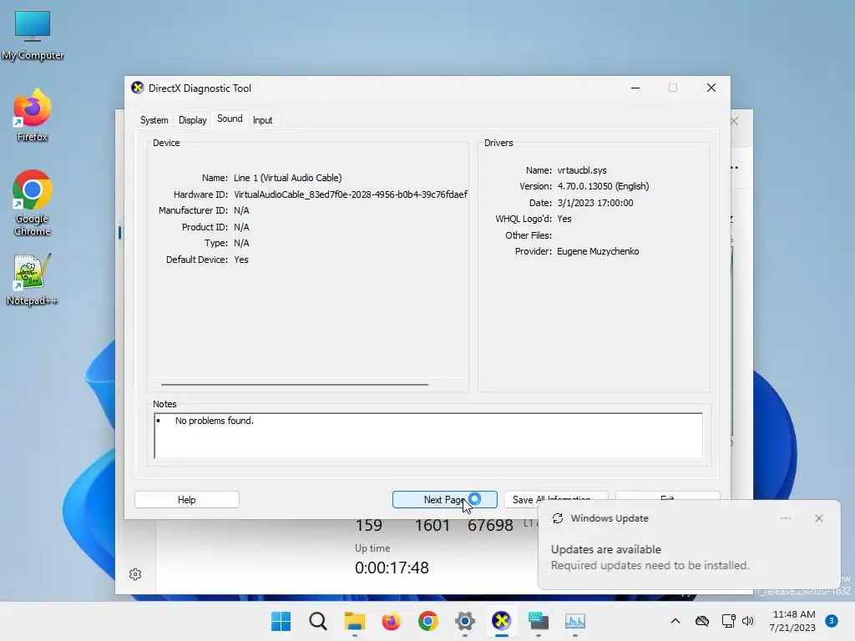This screenshot has height=641, width=855.
Task: Open the volume speaker tray icon
Action: click(x=748, y=621)
